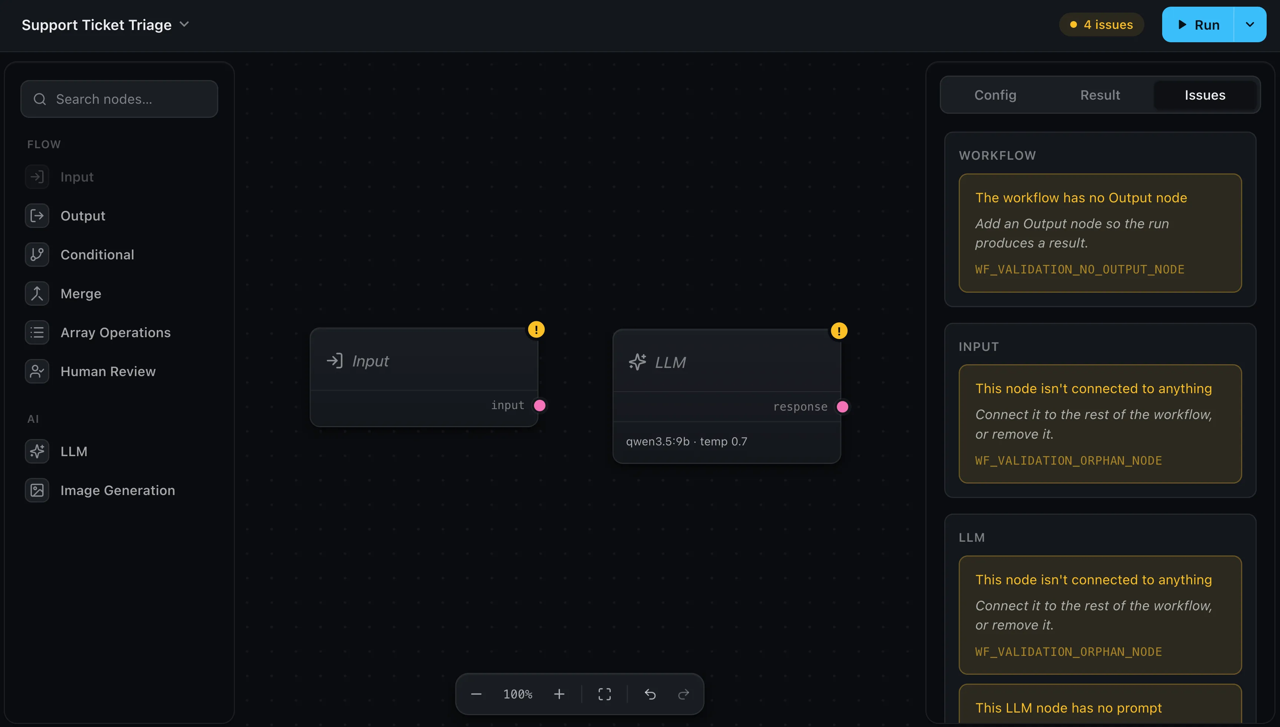Click the sparkle icon inside LLM canvas node
1280x727 pixels.
[637, 362]
